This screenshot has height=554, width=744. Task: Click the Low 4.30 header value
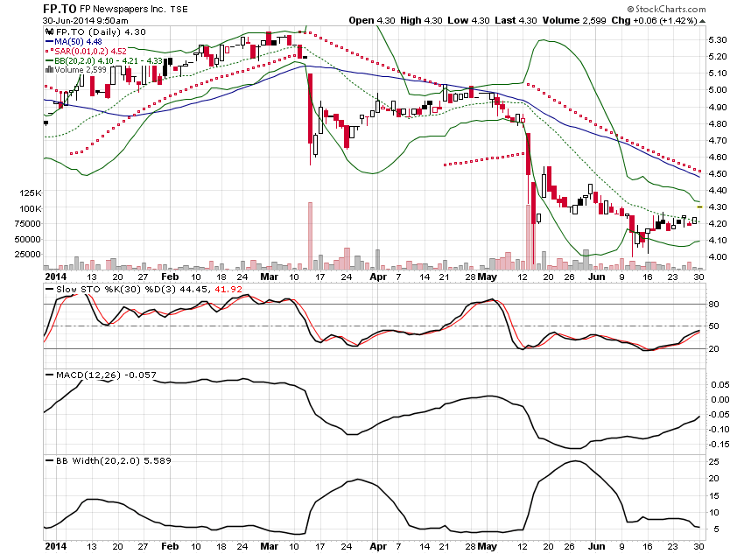click(x=468, y=20)
